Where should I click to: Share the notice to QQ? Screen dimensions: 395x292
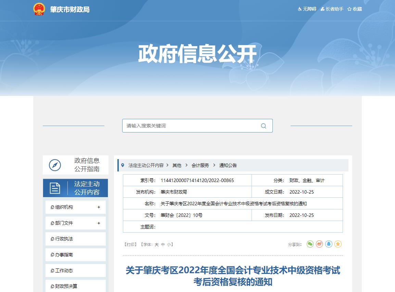(328, 244)
